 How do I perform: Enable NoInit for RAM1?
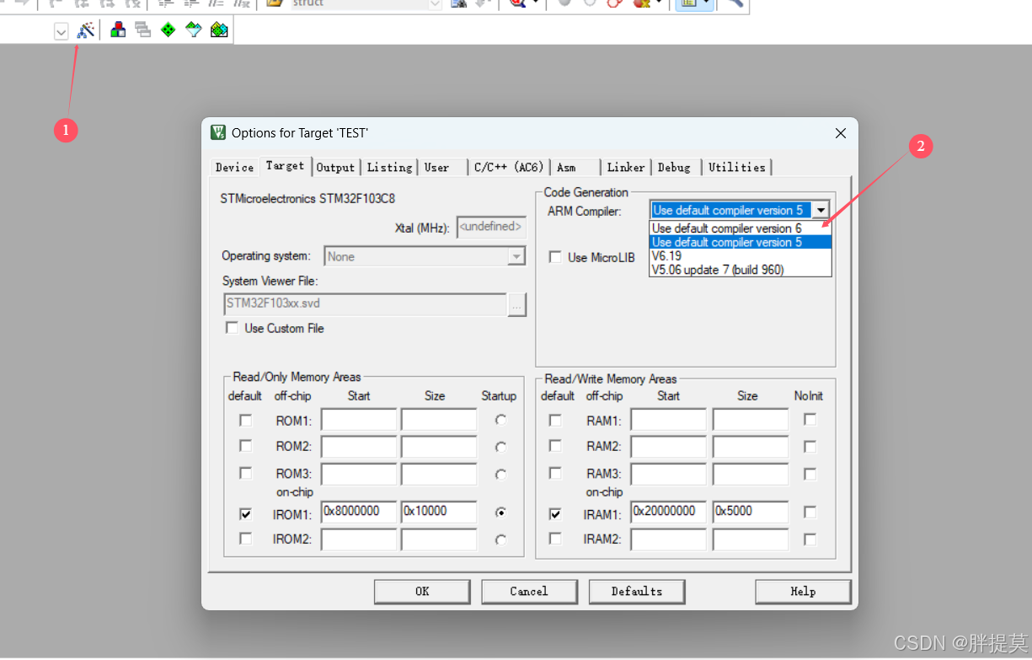click(810, 419)
